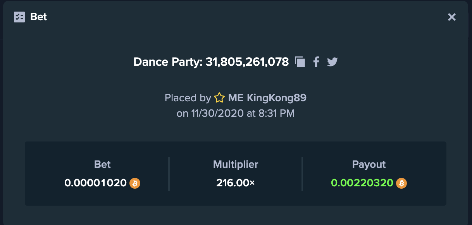Share the bet on Facebook
This screenshot has width=472, height=225.
pos(316,62)
